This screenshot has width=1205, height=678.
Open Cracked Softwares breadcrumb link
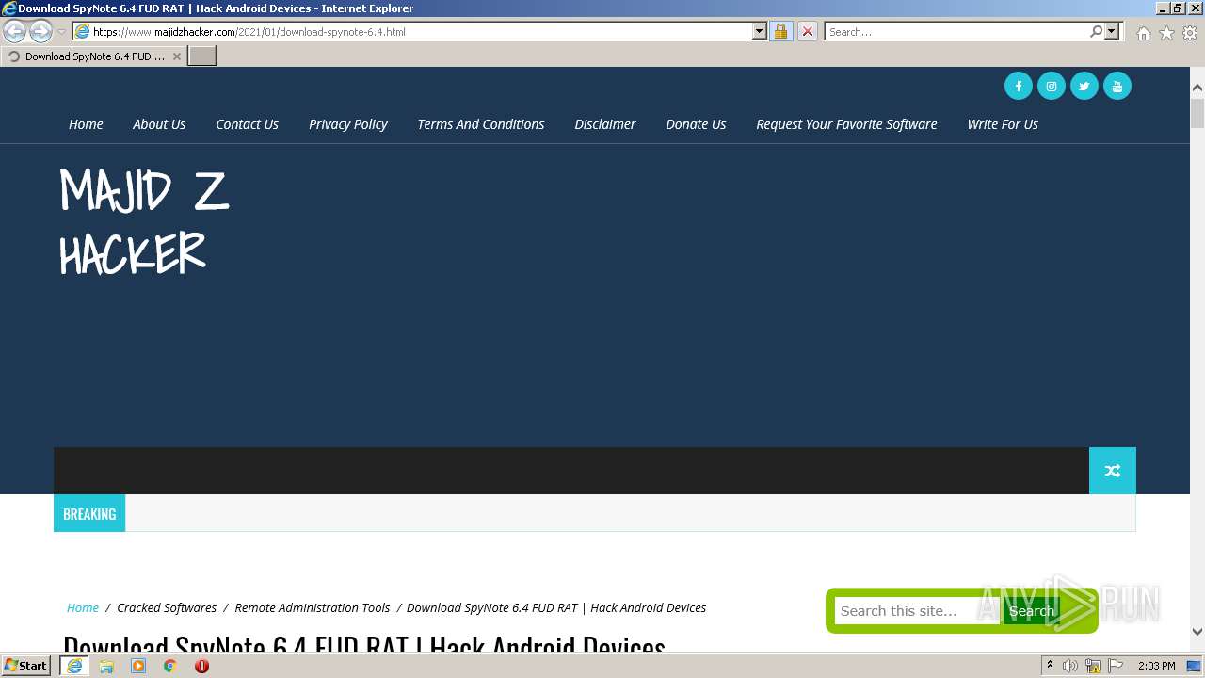(x=167, y=608)
